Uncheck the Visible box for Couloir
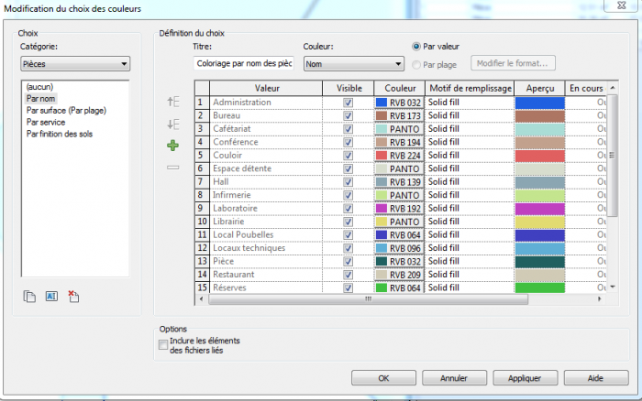The image size is (642, 401). pyautogui.click(x=348, y=156)
